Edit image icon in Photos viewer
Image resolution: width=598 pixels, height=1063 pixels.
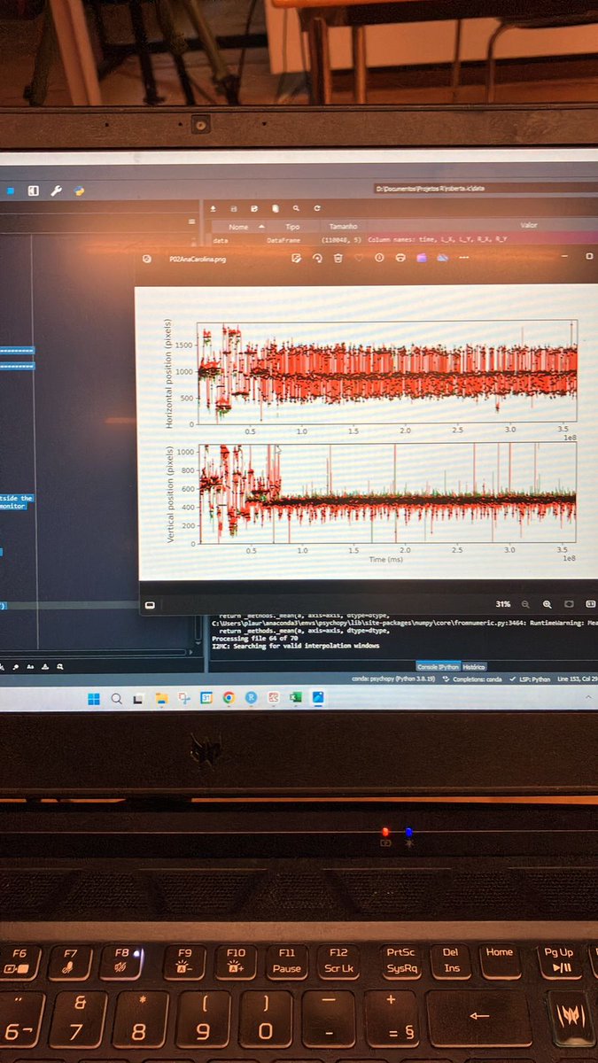pos(296,258)
